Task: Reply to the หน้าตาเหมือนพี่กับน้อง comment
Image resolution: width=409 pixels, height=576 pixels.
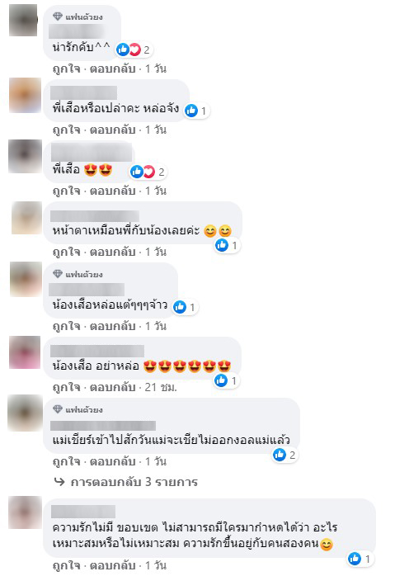Action: [112, 252]
